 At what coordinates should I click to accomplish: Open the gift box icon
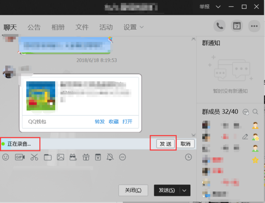[x=86, y=157]
